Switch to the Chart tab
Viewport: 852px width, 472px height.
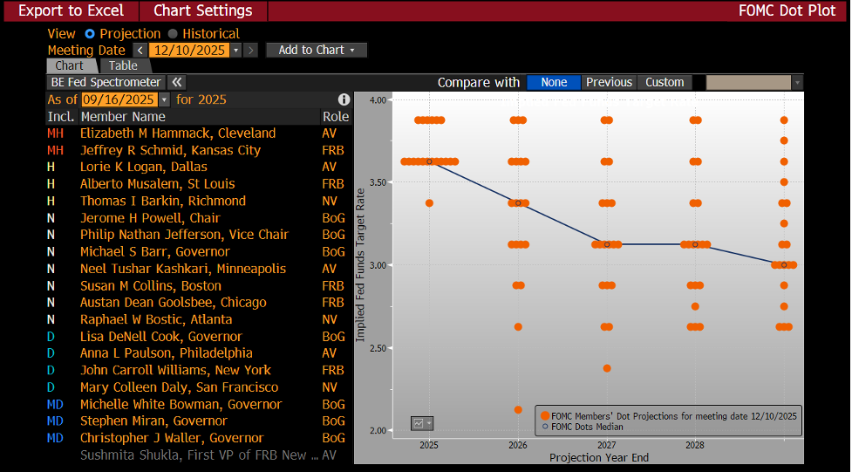(70, 65)
